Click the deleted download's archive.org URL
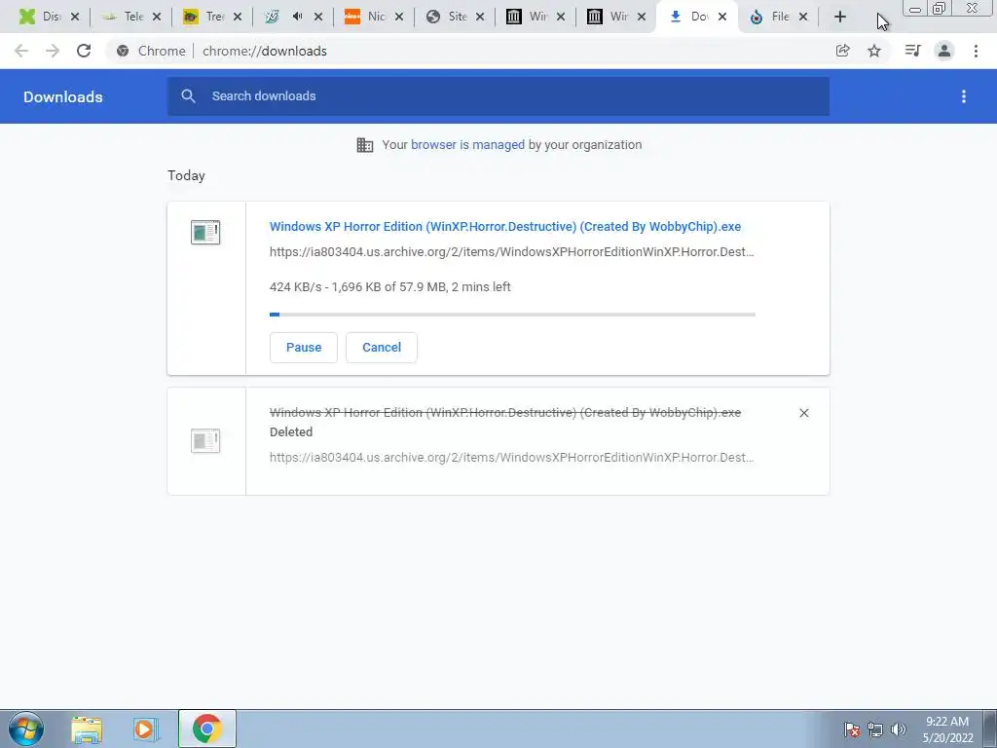This screenshot has width=997, height=748. pyautogui.click(x=511, y=458)
